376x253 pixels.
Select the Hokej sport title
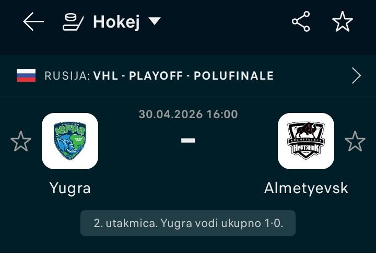click(116, 22)
